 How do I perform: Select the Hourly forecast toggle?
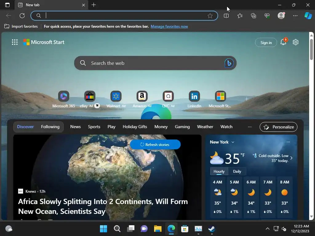tap(219, 171)
